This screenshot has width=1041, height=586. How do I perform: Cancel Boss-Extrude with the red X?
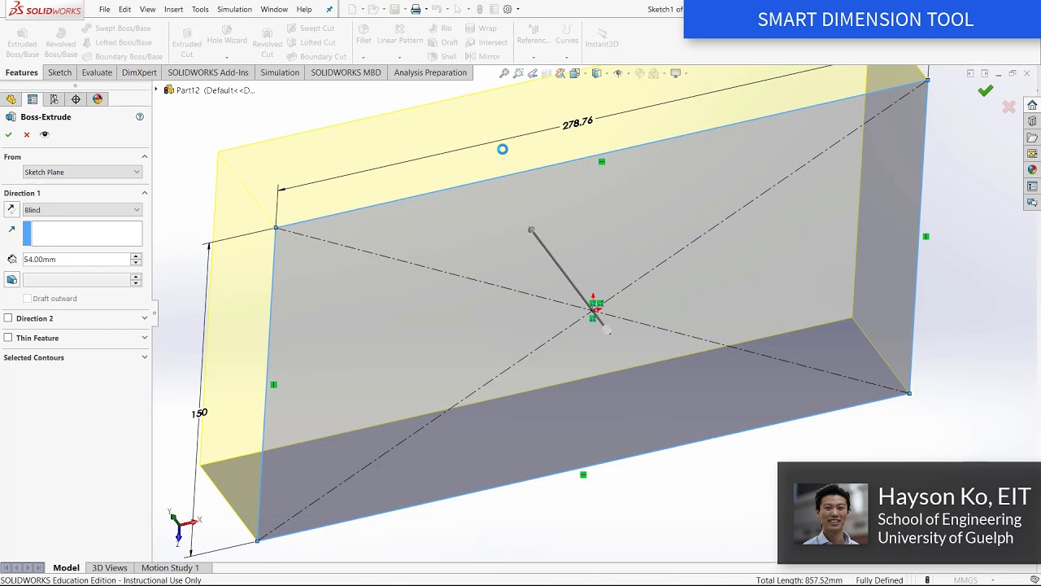[27, 134]
